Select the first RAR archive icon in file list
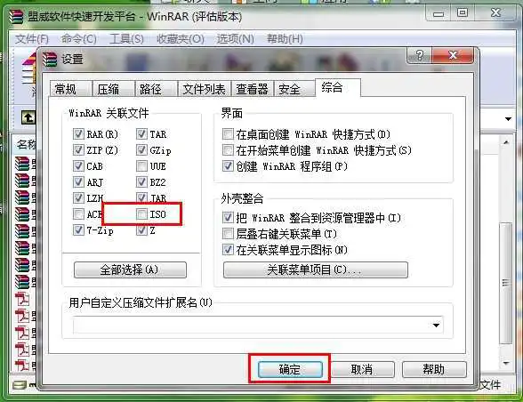This screenshot has width=523, height=402. [x=22, y=164]
